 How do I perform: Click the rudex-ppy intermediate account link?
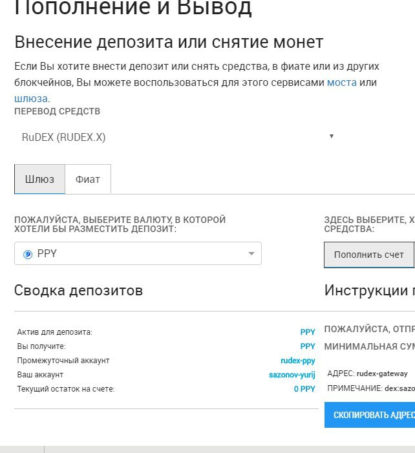pyautogui.click(x=297, y=361)
